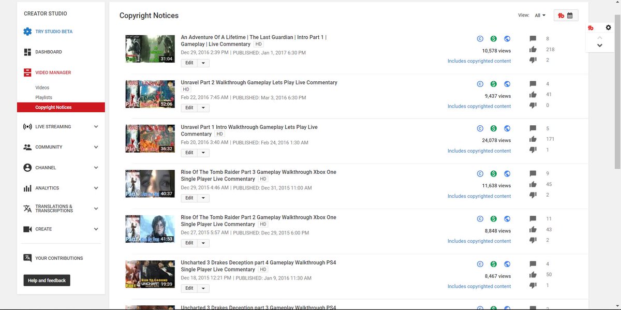Click dollar icon for Uncharted 3 part 4

(494, 264)
